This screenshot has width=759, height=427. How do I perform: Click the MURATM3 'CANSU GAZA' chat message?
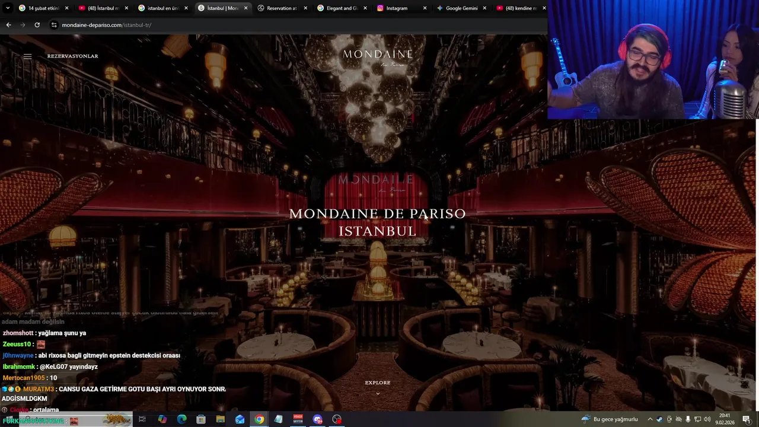[x=114, y=393]
